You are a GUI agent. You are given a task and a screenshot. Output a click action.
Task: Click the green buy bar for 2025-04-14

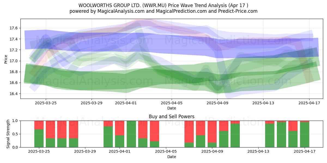(270, 136)
